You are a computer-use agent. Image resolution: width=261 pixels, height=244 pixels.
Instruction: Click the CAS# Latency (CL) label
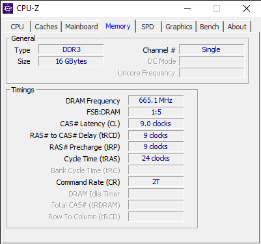coord(90,124)
